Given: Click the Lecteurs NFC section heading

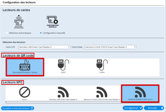Looking at the screenshot, I should pos(13,82).
